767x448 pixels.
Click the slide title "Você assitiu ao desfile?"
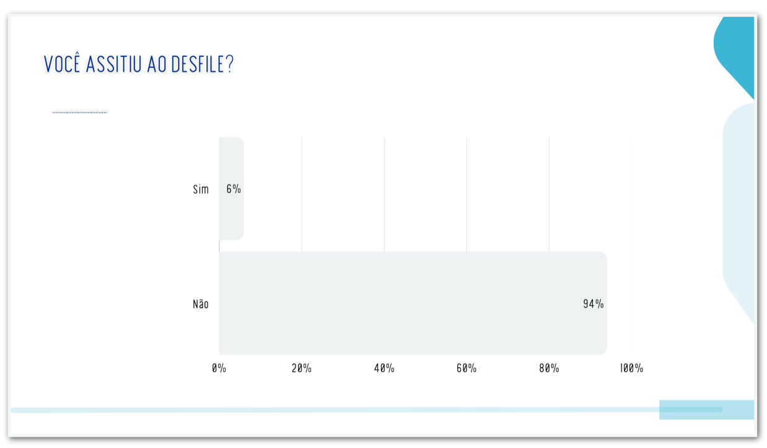pos(139,64)
